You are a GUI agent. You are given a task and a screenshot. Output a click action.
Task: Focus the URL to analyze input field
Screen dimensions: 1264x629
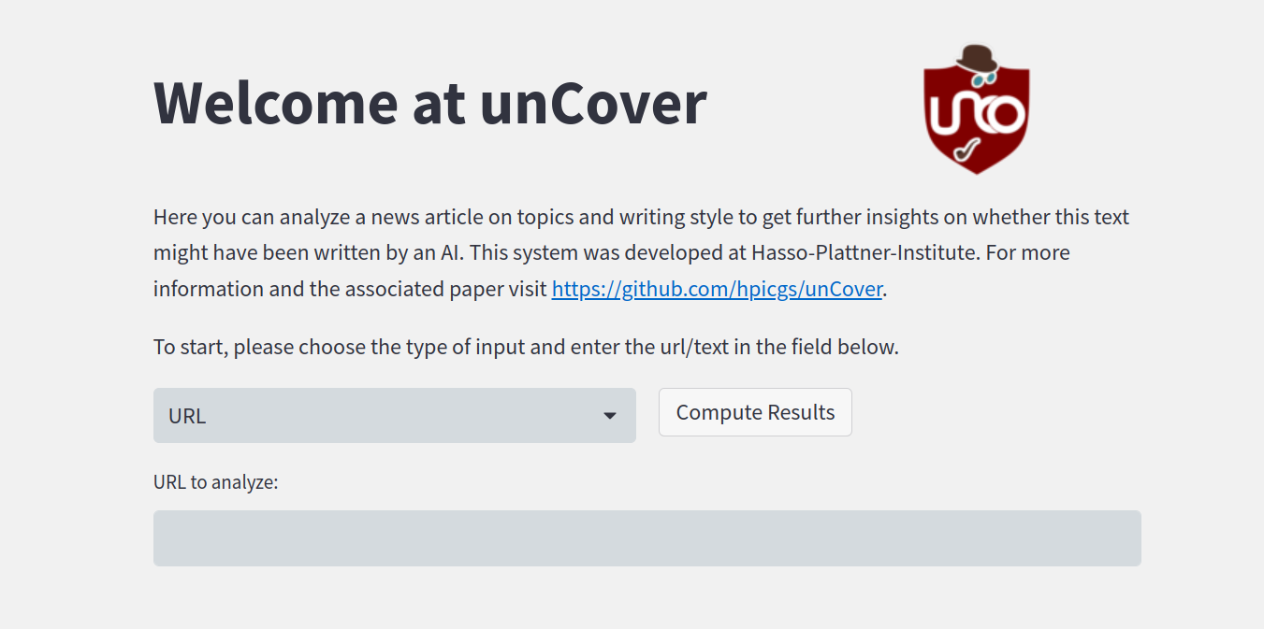(647, 538)
